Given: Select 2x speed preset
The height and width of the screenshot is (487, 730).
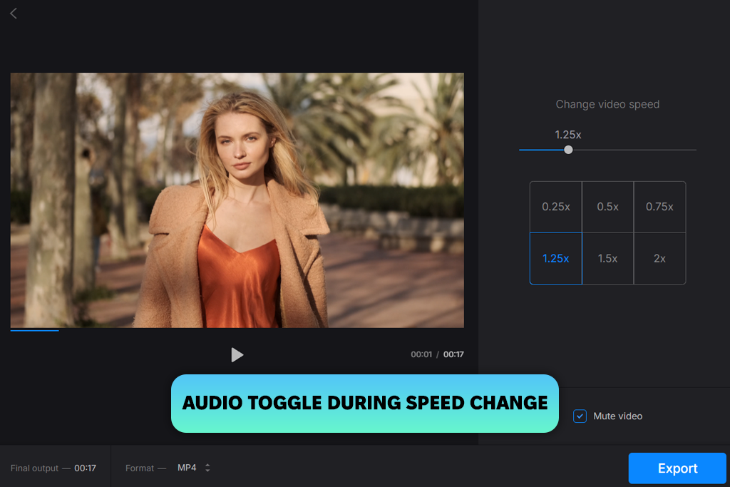Looking at the screenshot, I should point(659,258).
